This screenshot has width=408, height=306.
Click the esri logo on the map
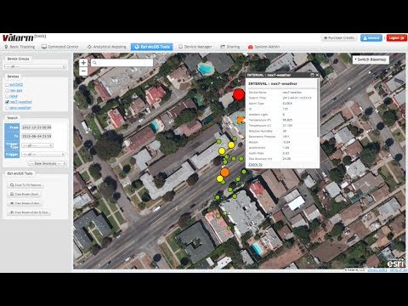(x=396, y=263)
